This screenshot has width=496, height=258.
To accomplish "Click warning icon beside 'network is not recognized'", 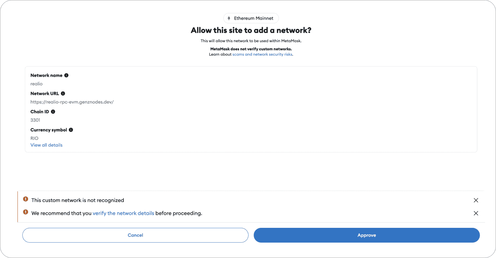I will pos(25,199).
